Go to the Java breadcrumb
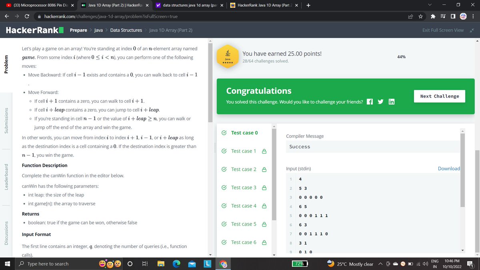This screenshot has width=480, height=270. coord(98,30)
